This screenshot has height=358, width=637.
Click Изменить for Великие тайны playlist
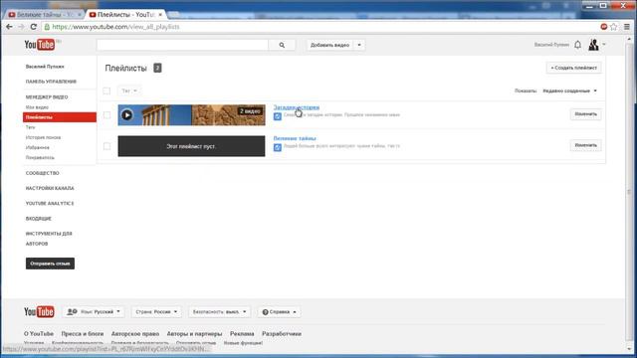click(585, 145)
